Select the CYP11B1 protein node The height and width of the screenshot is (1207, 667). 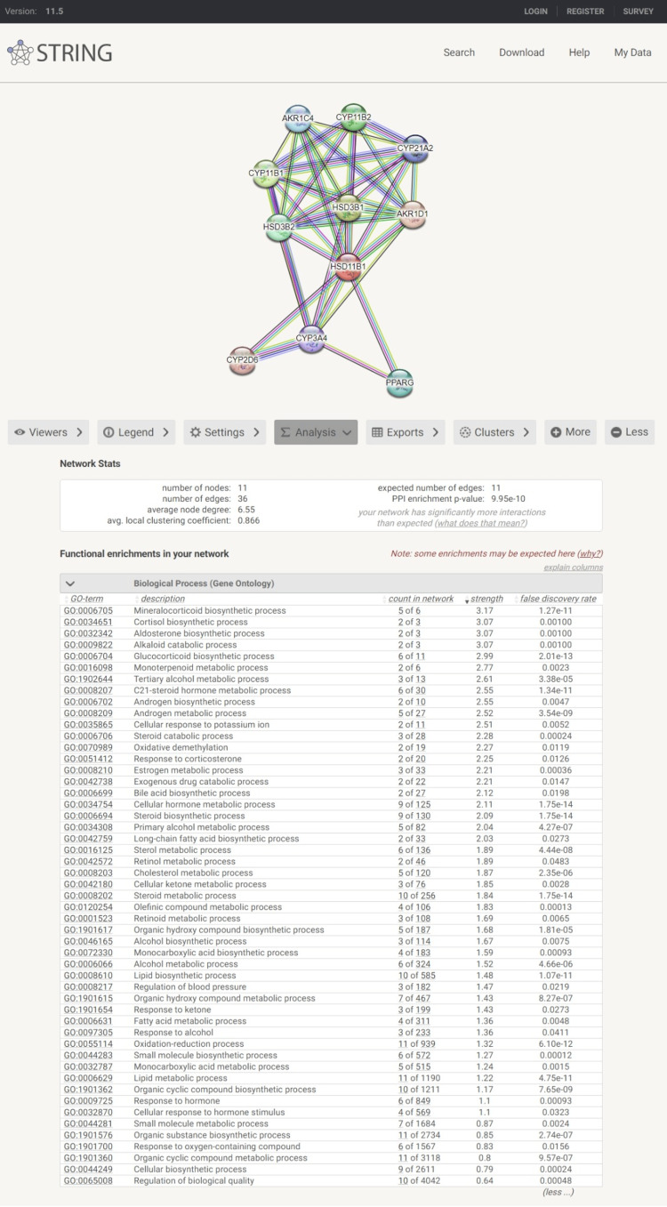[266, 174]
